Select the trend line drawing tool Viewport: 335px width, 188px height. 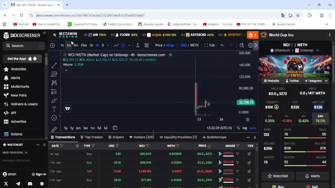(54, 65)
